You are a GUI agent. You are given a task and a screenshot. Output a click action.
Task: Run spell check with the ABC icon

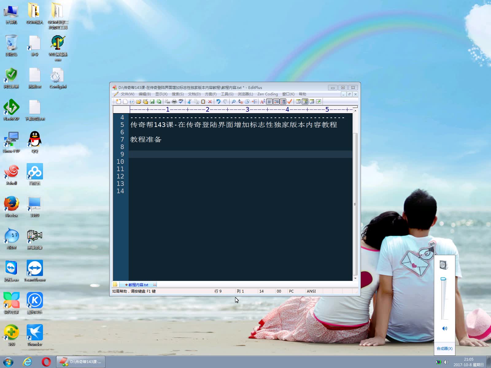(181, 102)
